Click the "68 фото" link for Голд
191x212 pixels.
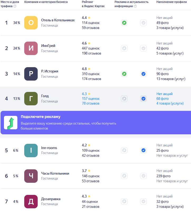(x=163, y=99)
